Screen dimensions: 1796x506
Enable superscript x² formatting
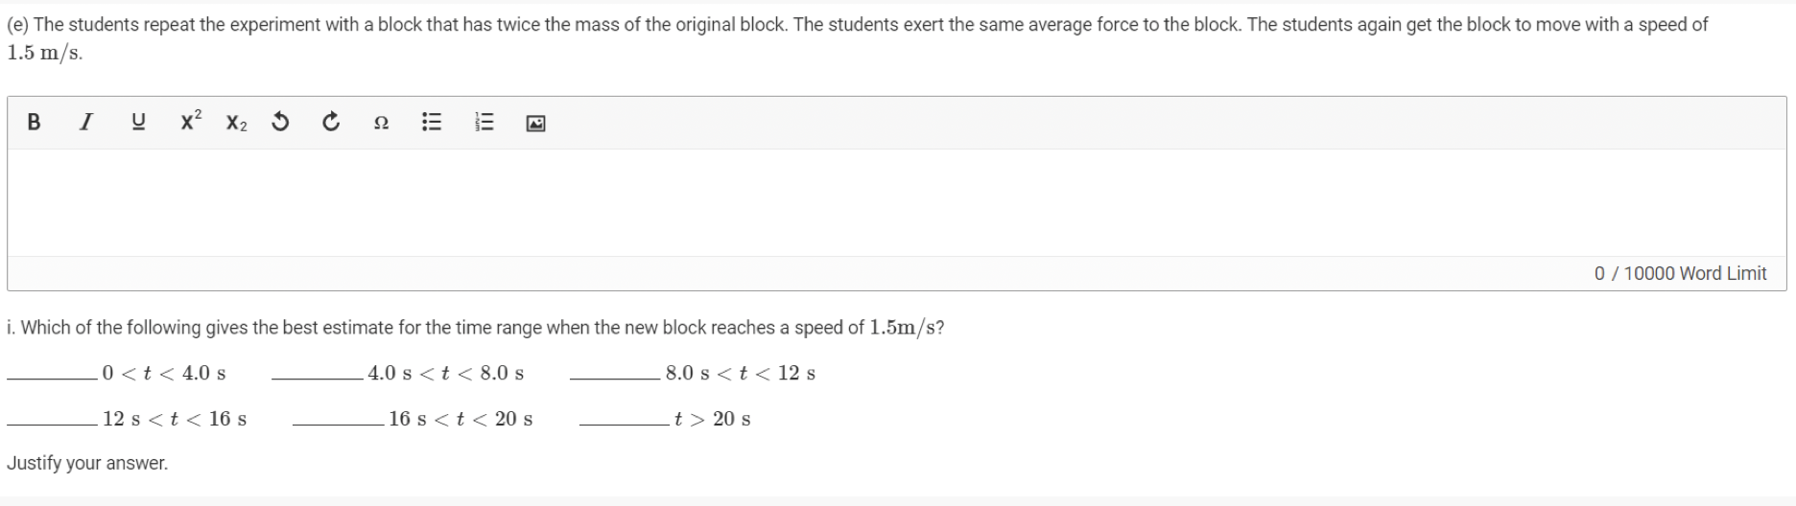coord(191,122)
